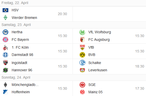146x96 pixels.
Task: Select the Ingolstadt team name
Action: 19,63
